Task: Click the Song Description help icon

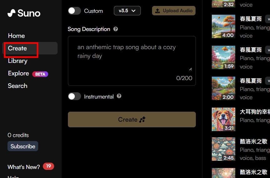Action: 115,29
